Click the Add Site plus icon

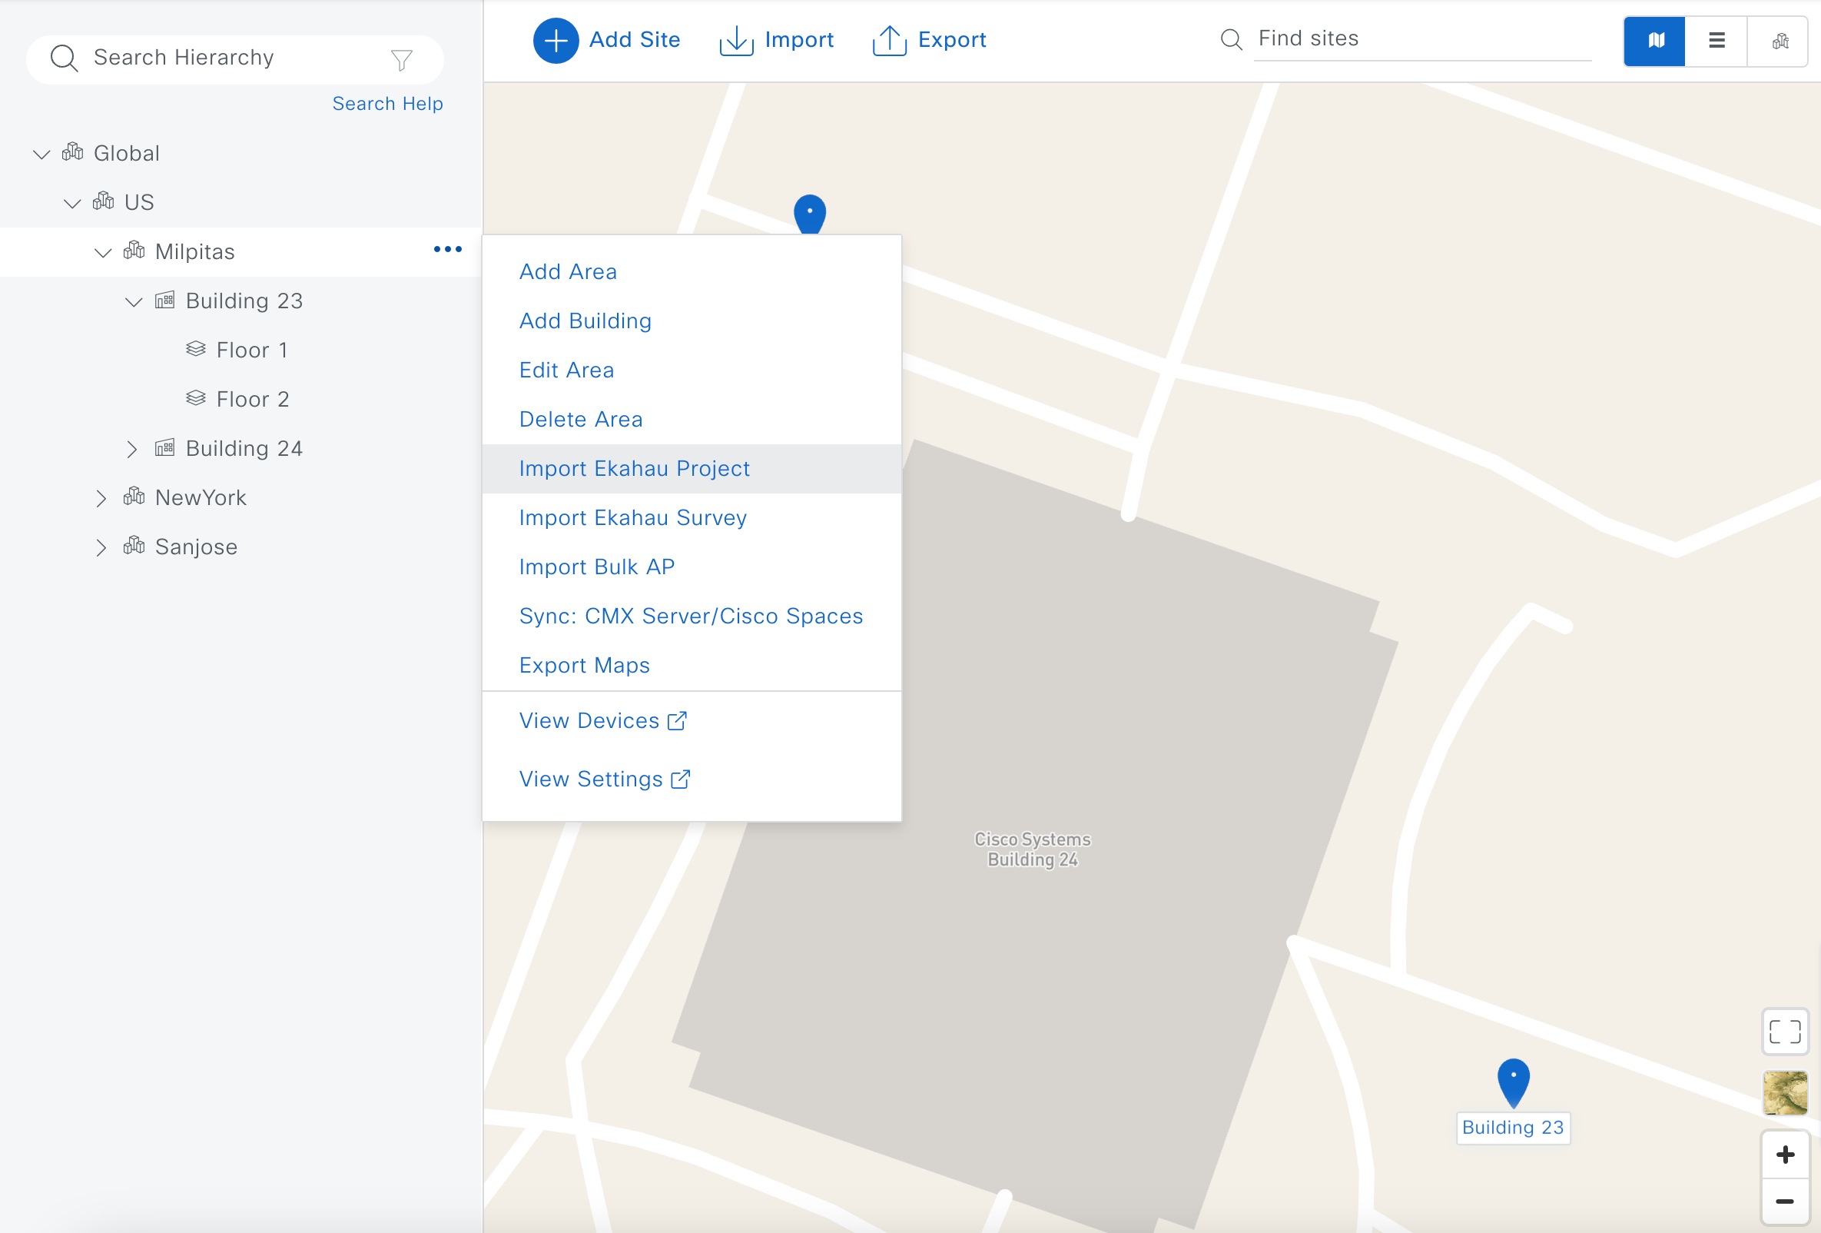click(556, 40)
